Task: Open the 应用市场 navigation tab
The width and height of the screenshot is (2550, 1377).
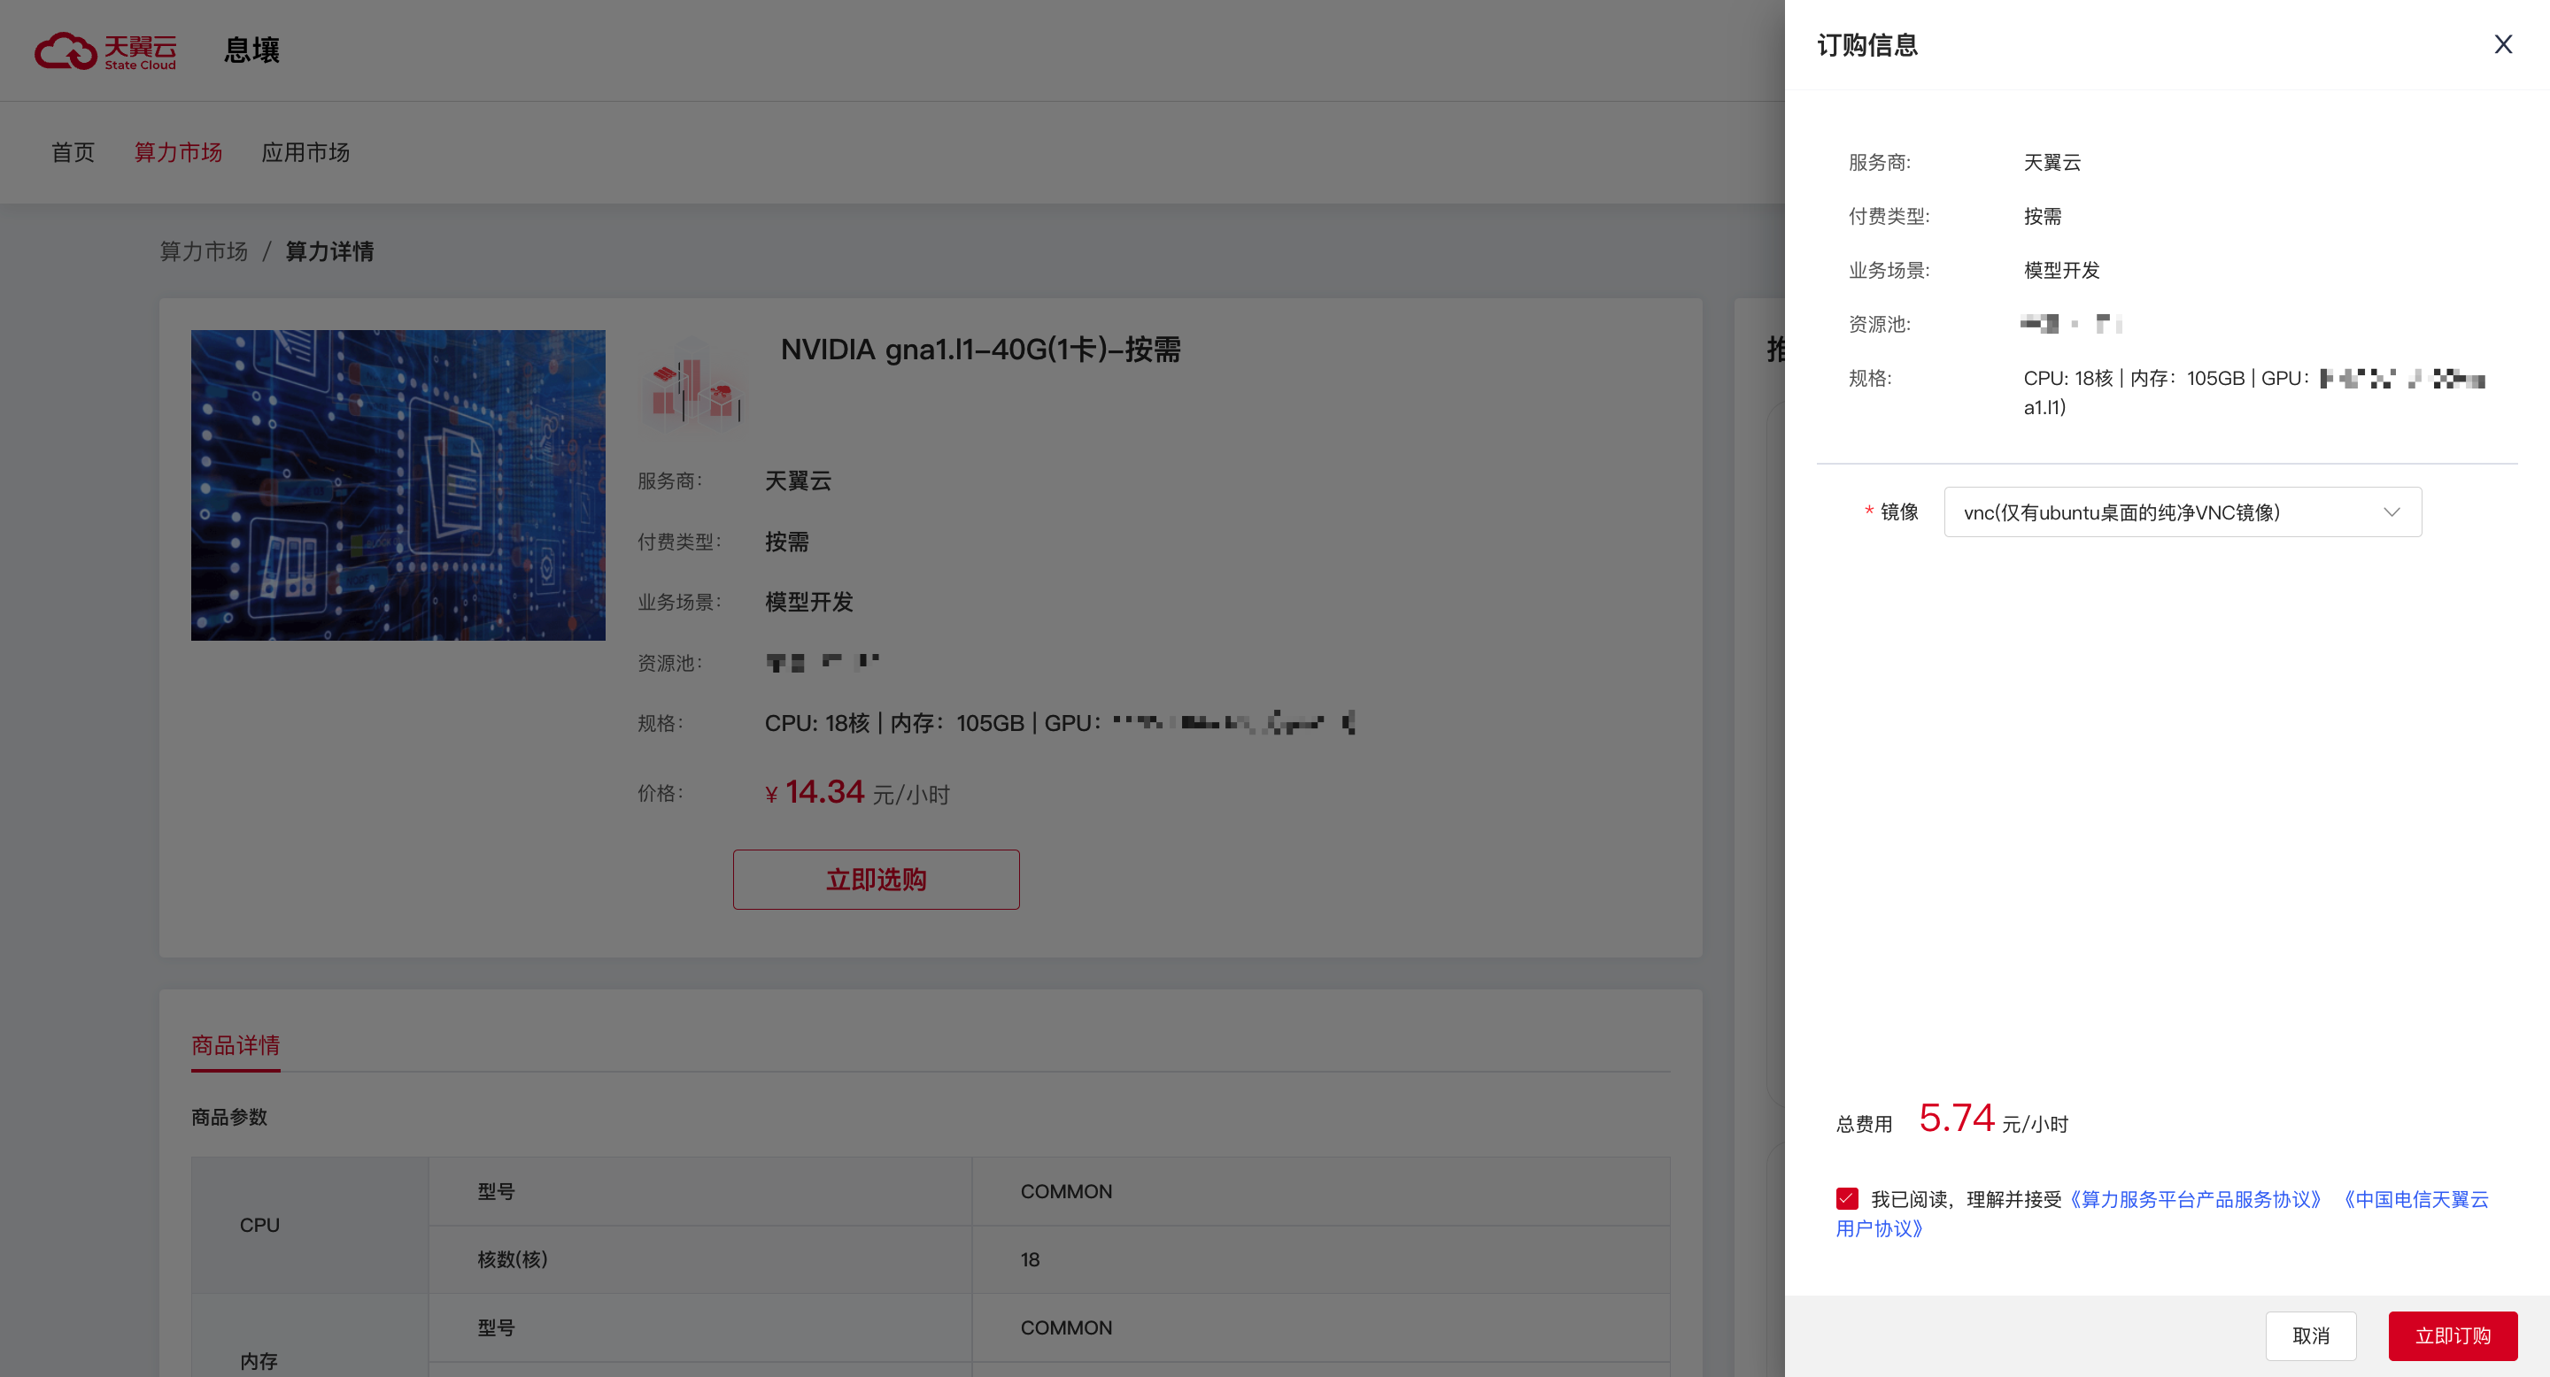Action: (305, 152)
